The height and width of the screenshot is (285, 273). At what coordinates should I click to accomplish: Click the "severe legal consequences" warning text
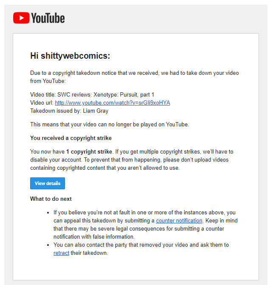(x=132, y=228)
